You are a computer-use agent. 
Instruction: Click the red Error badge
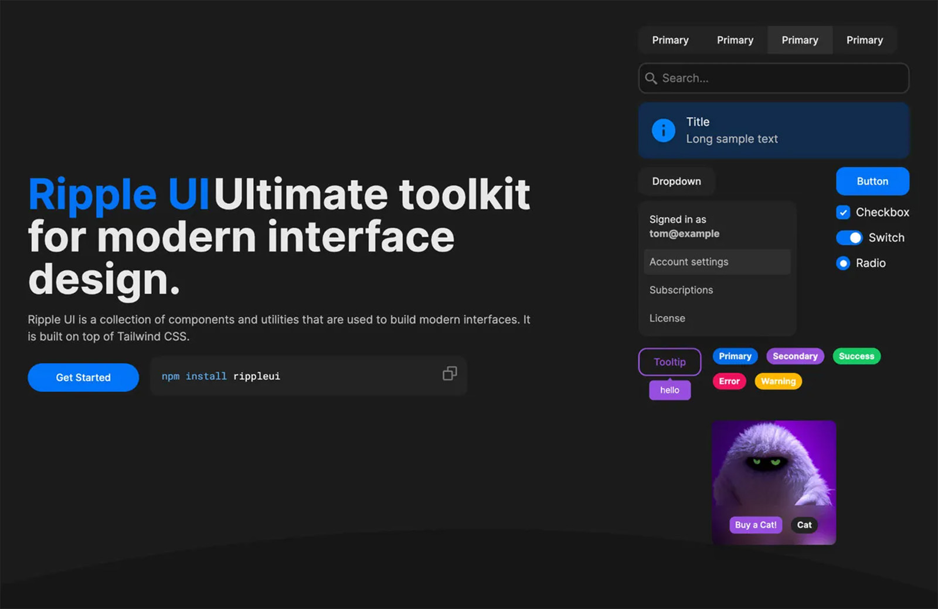coord(729,381)
